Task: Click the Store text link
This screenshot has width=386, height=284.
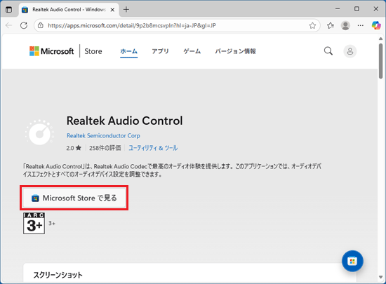Action: [x=93, y=51]
